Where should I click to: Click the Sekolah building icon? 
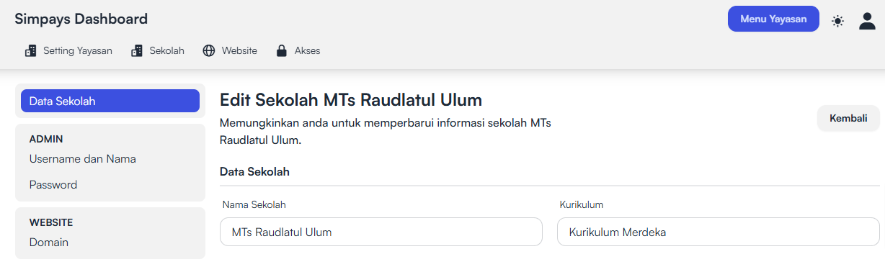pyautogui.click(x=137, y=51)
